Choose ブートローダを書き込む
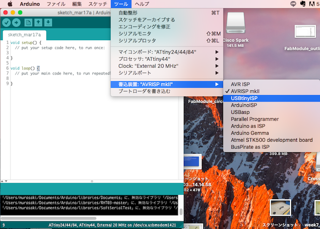 (167, 91)
